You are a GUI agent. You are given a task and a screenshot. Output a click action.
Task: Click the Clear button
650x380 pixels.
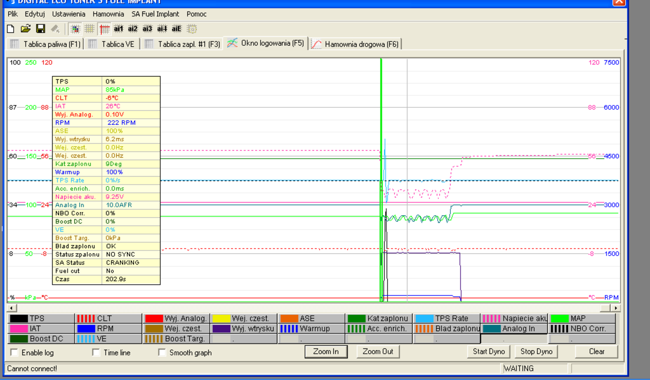[x=597, y=351]
